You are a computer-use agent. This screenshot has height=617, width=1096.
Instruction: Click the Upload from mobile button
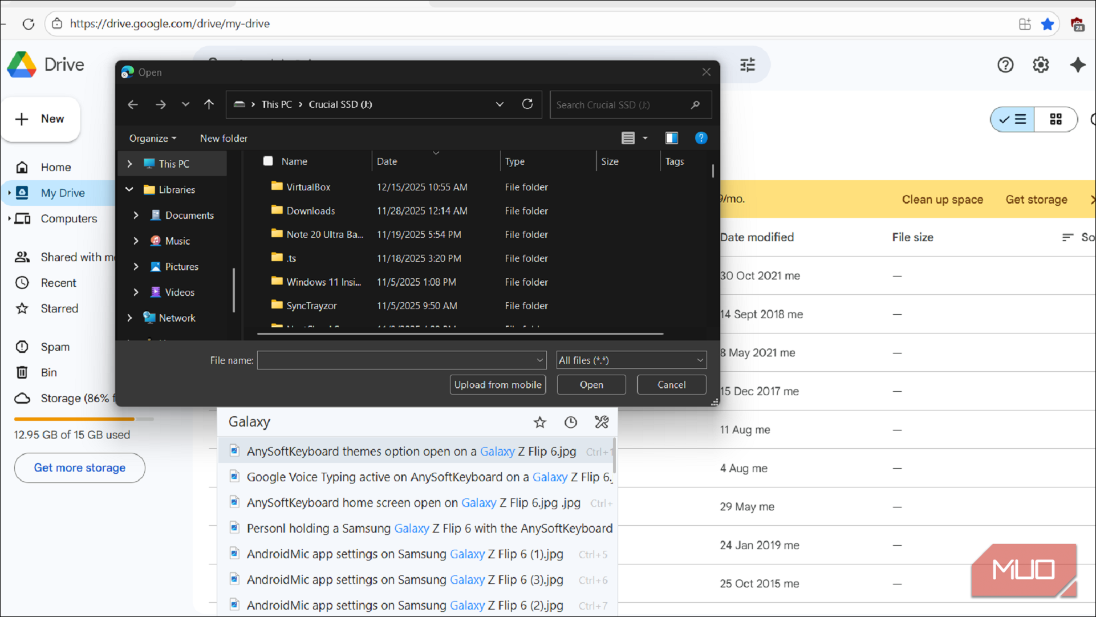[498, 385]
